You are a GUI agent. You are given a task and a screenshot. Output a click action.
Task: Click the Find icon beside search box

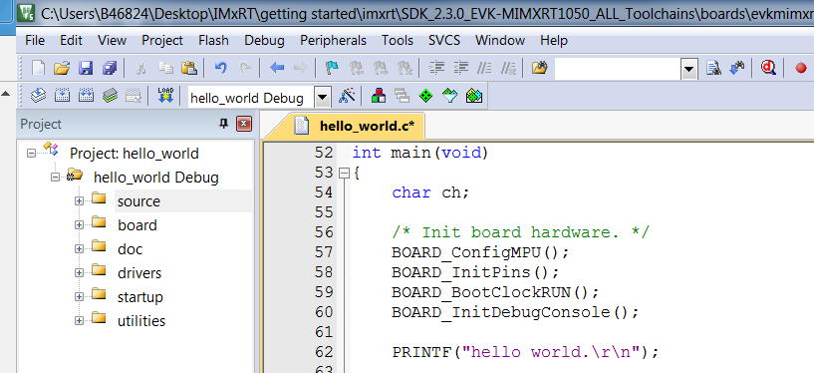coord(713,68)
